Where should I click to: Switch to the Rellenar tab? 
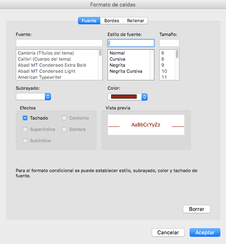[x=136, y=21]
